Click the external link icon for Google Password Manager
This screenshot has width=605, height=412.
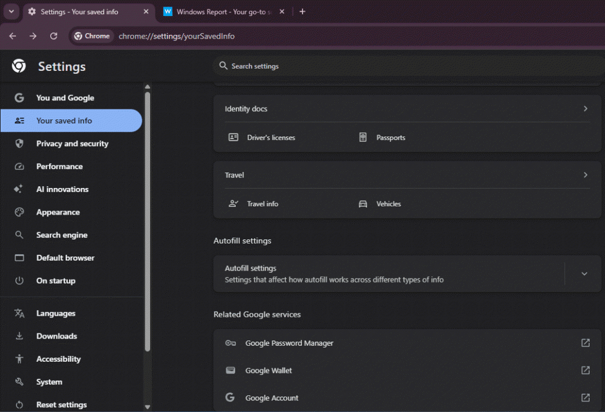click(x=586, y=342)
